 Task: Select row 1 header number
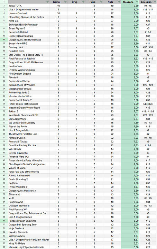click(4, 2)
